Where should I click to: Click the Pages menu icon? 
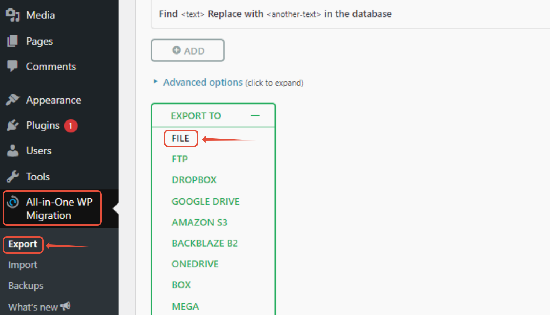point(12,41)
